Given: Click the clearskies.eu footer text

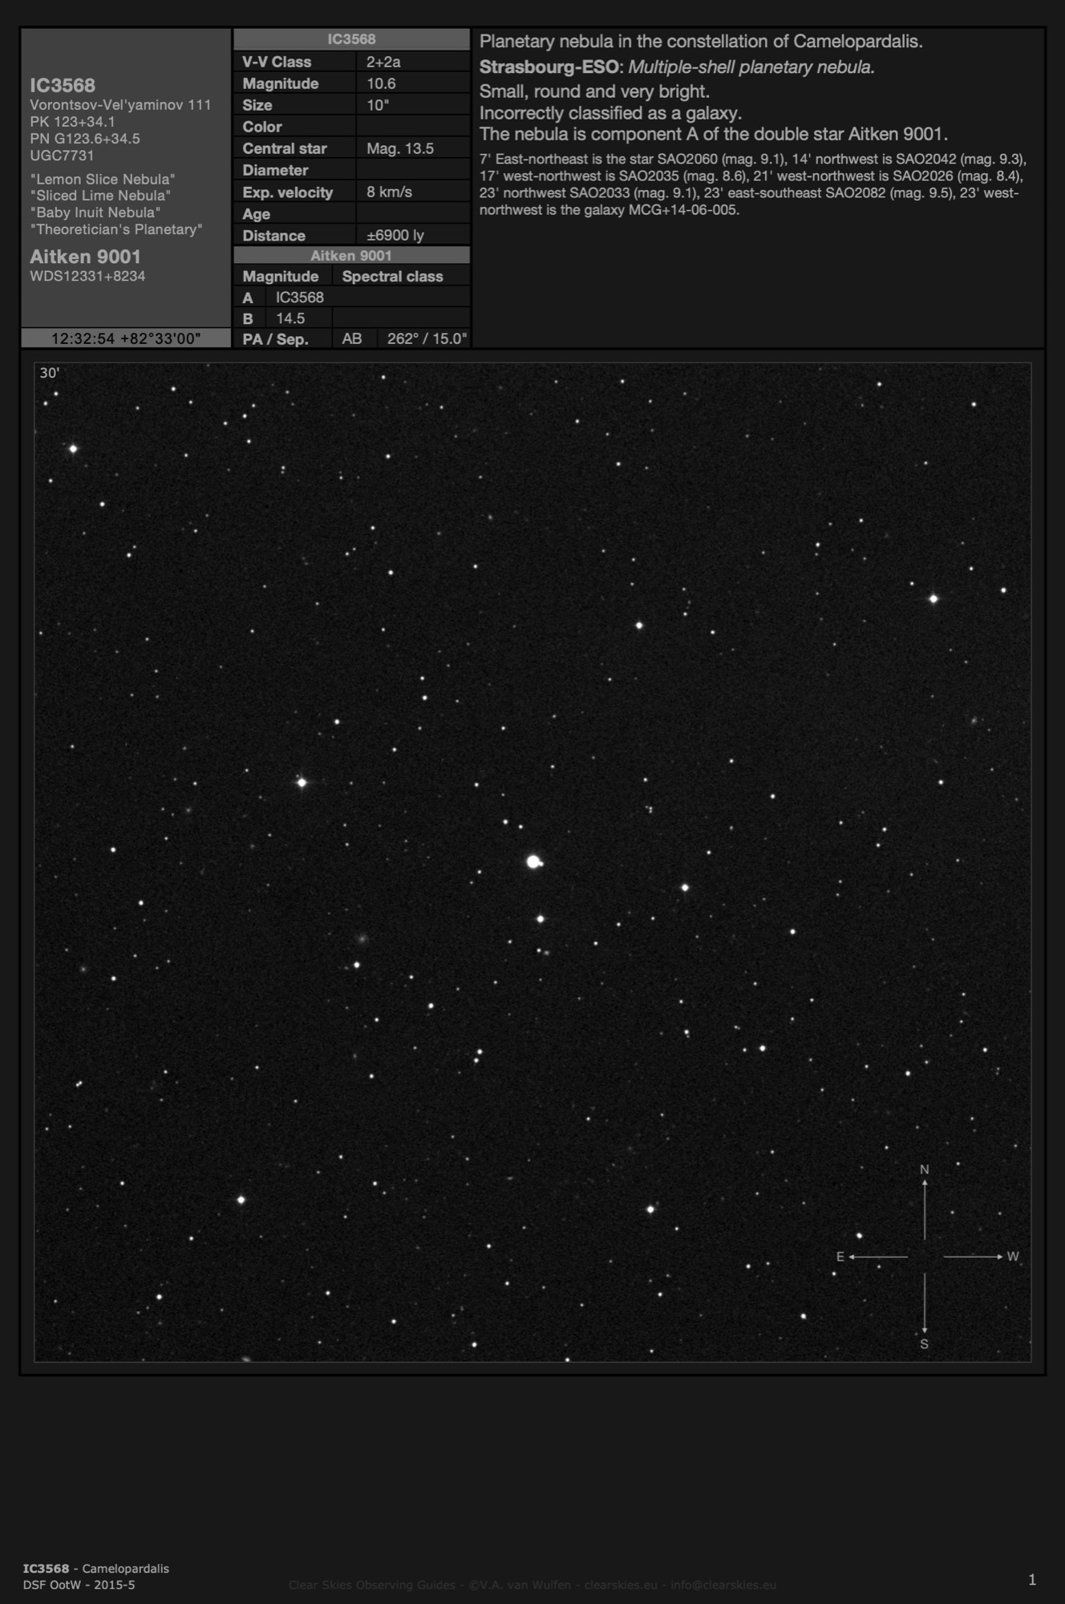Looking at the screenshot, I should coord(621,1585).
